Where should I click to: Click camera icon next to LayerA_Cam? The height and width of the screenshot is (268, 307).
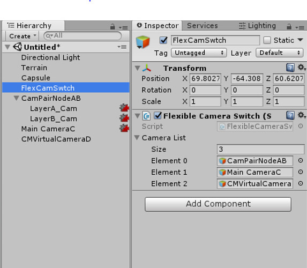coord(124,108)
